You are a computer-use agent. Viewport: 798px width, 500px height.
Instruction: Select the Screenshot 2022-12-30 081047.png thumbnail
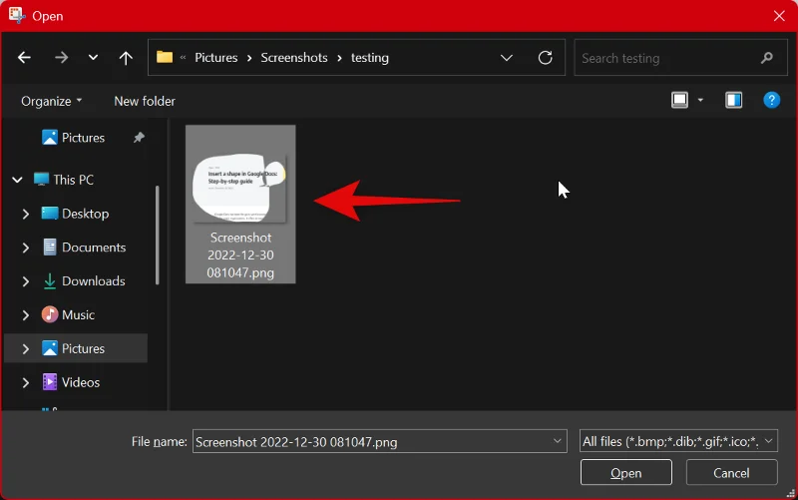click(x=239, y=187)
